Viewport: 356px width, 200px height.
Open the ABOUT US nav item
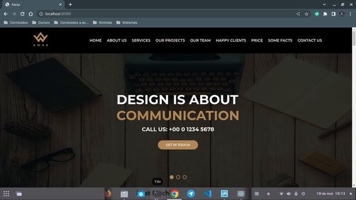pos(117,41)
